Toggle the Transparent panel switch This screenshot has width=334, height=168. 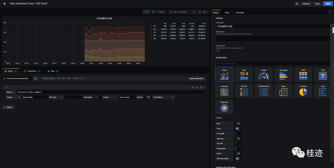click(218, 51)
